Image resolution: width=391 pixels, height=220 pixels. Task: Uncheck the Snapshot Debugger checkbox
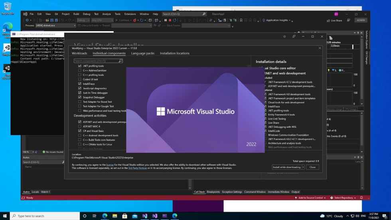click(79, 97)
